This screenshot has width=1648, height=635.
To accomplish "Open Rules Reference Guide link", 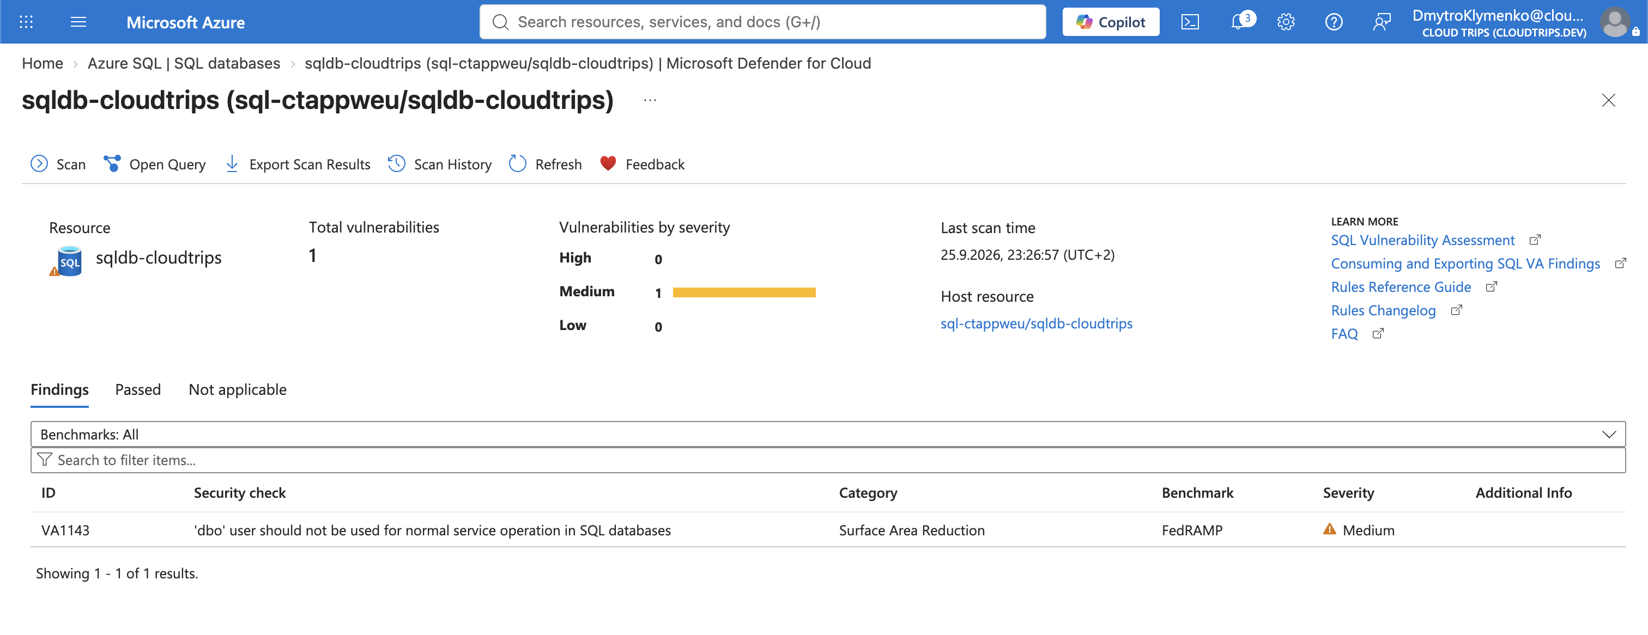I will 1401,287.
